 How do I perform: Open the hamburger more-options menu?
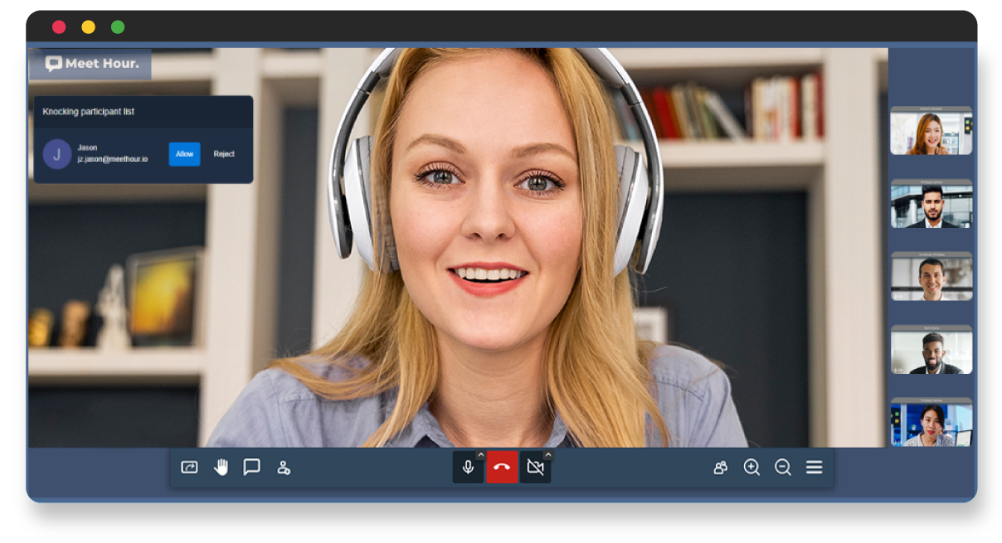click(814, 468)
